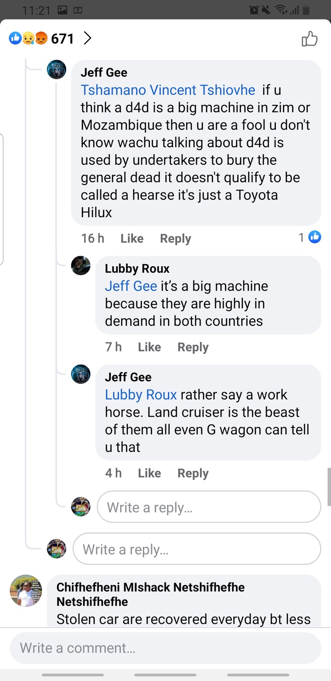Tap the Lubby Roux mention in Jeff Gee's reply
The height and width of the screenshot is (681, 331).
pos(141,394)
